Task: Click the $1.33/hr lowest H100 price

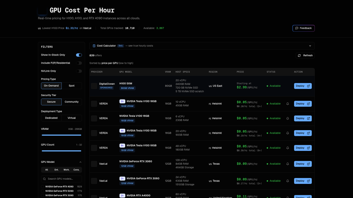Action: pyautogui.click(x=72, y=28)
